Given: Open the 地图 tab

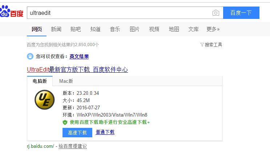Looking at the screenshot, I should pyautogui.click(x=174, y=29).
